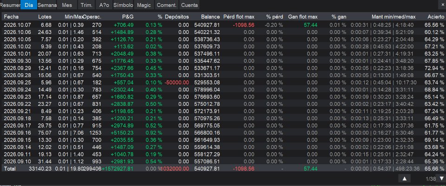Sort by the % pérd column header

[275, 17]
